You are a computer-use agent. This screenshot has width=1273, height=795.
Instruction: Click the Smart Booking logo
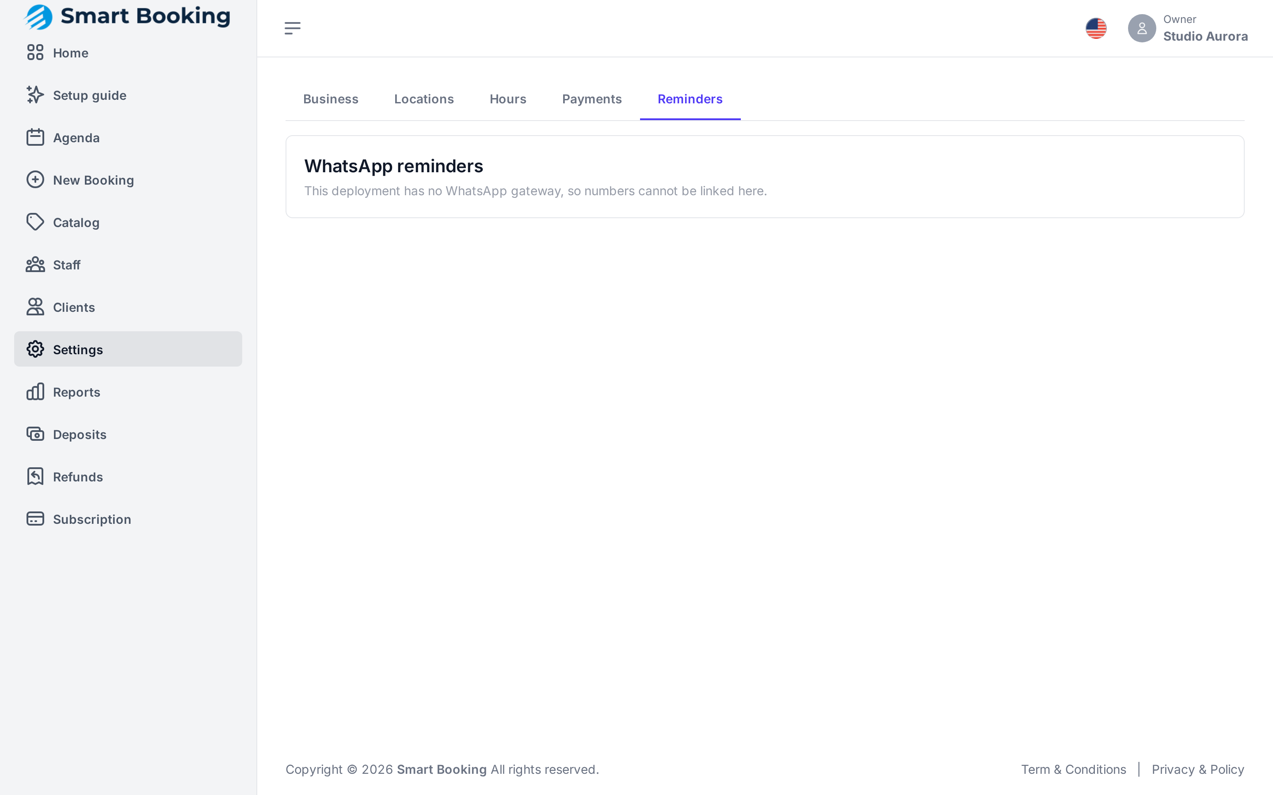(x=127, y=16)
